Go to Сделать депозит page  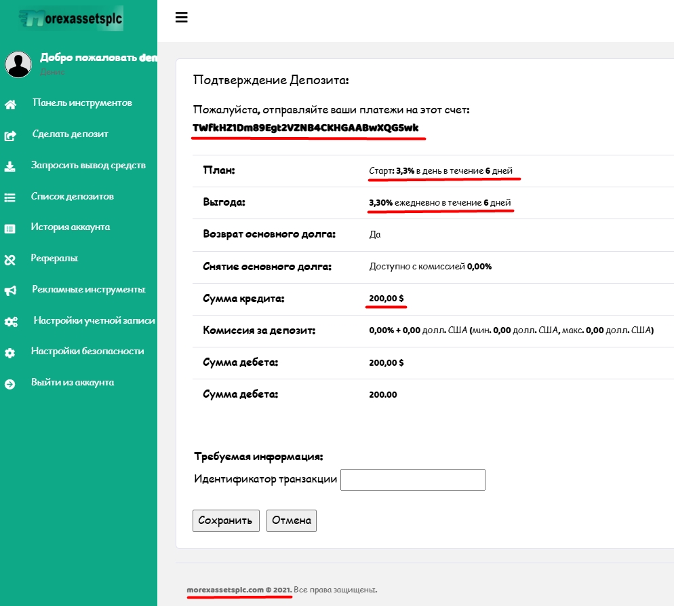click(x=70, y=134)
